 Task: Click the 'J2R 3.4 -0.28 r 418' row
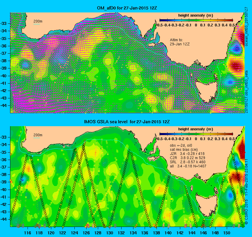pyautogui.click(x=187, y=154)
